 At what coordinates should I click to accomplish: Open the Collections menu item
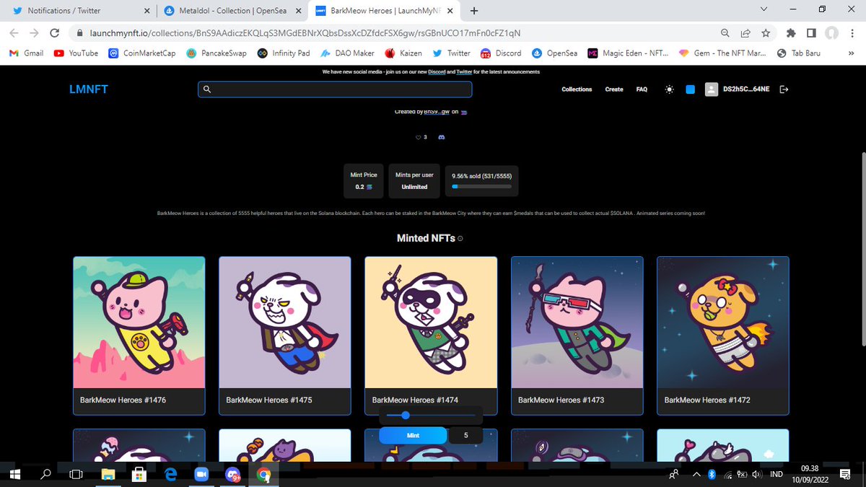point(577,89)
